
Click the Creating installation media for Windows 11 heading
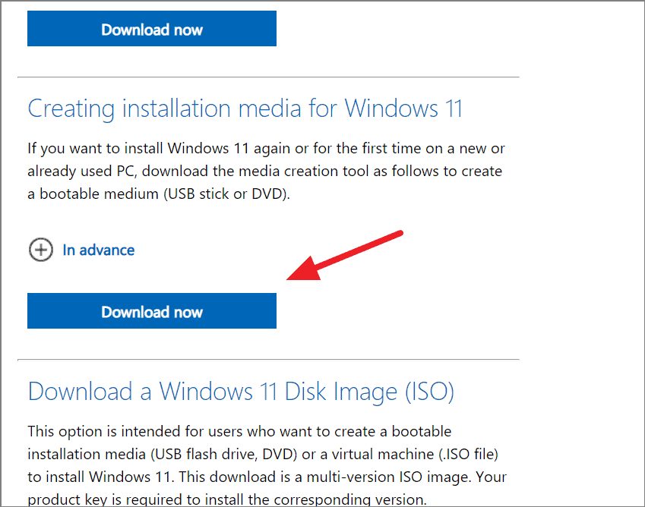click(x=245, y=109)
